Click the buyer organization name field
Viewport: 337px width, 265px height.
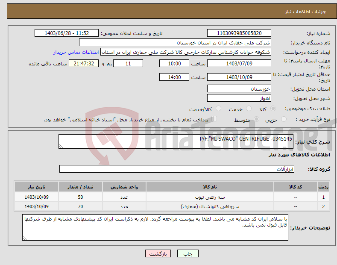175,43
